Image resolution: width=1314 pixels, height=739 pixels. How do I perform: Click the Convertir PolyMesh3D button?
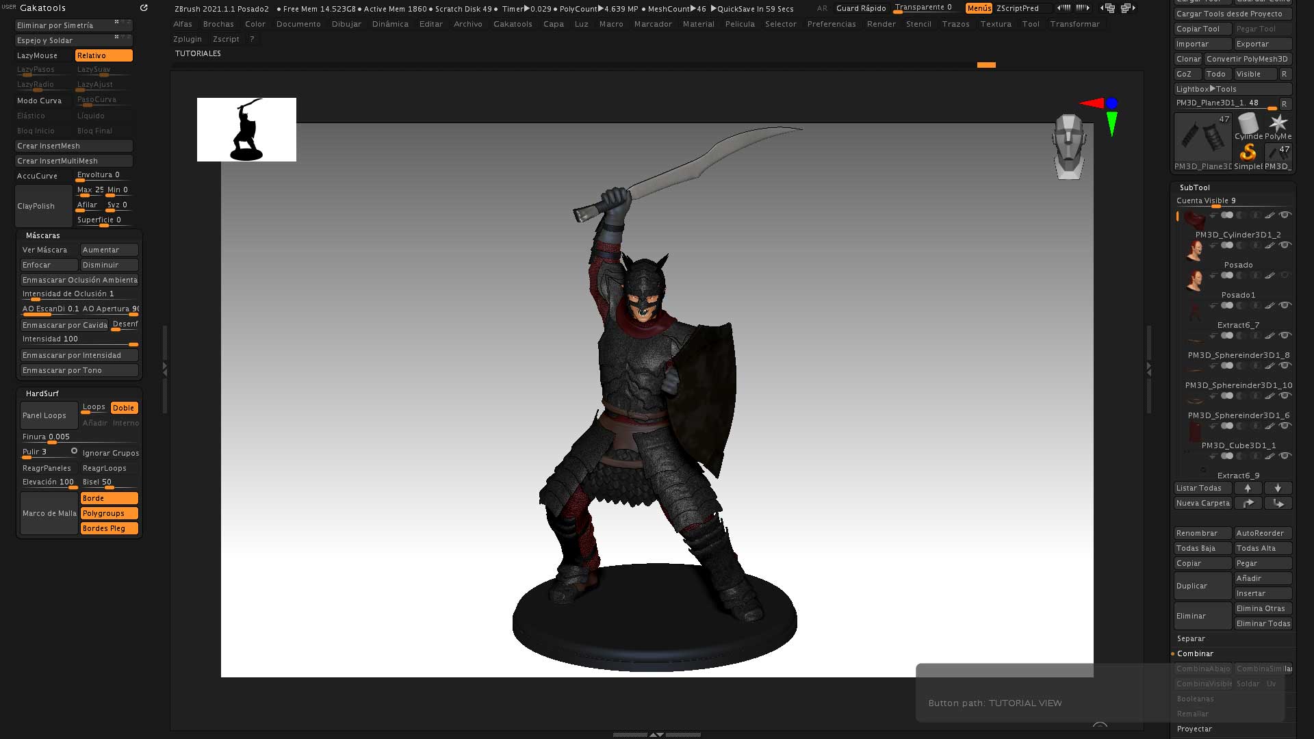point(1248,59)
